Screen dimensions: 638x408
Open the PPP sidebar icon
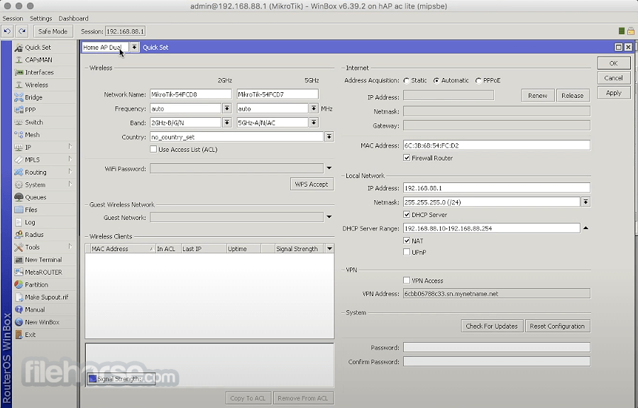coord(18,110)
